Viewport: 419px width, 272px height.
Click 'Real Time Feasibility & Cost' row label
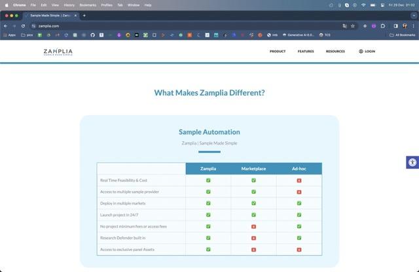(124, 180)
